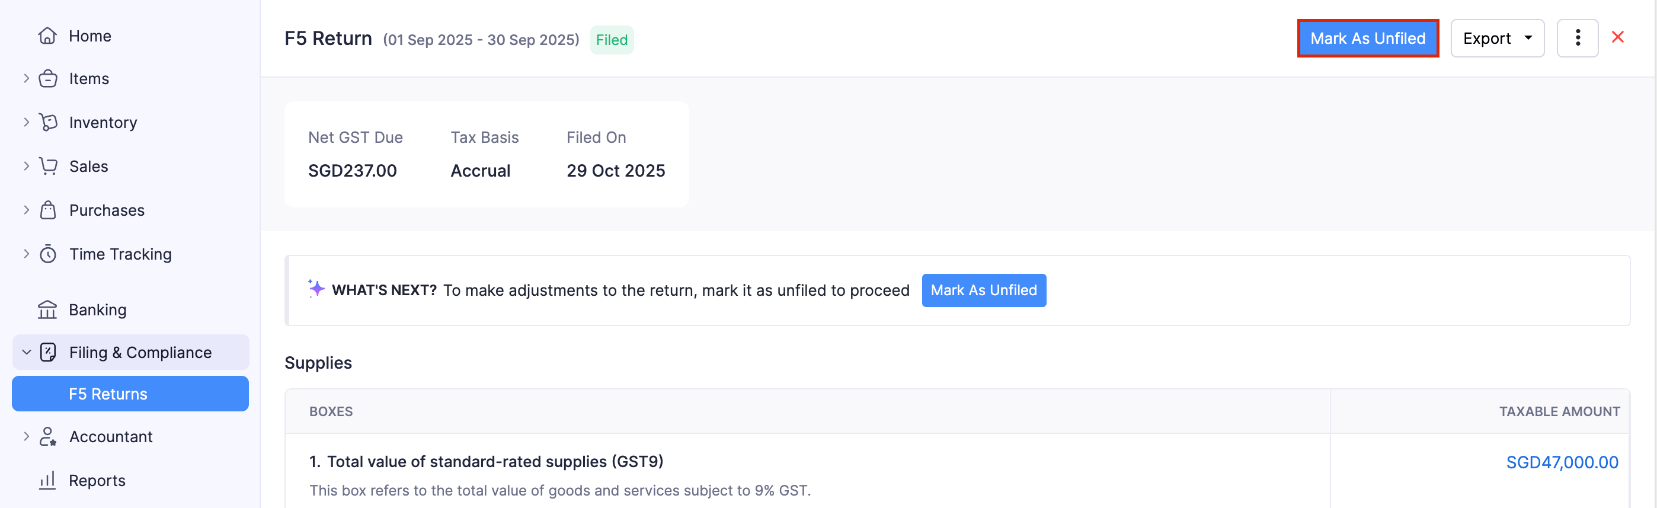This screenshot has height=508, width=1657.
Task: Collapse the Filing & Compliance section
Action: click(x=27, y=352)
